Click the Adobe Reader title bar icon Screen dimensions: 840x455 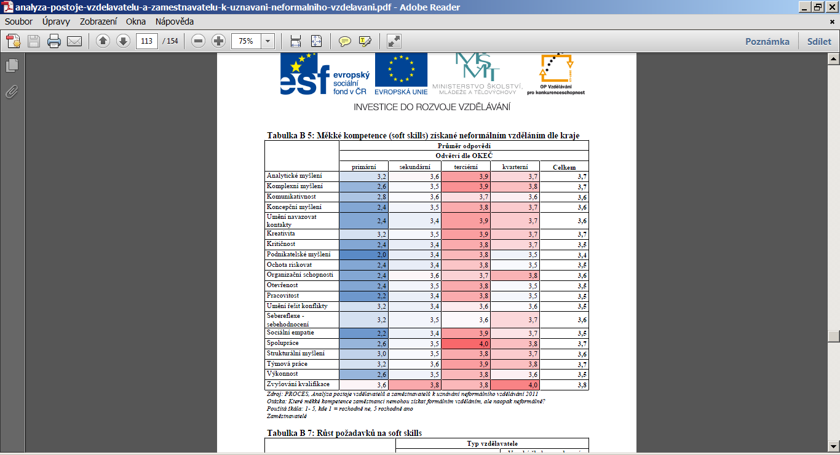pos(7,7)
